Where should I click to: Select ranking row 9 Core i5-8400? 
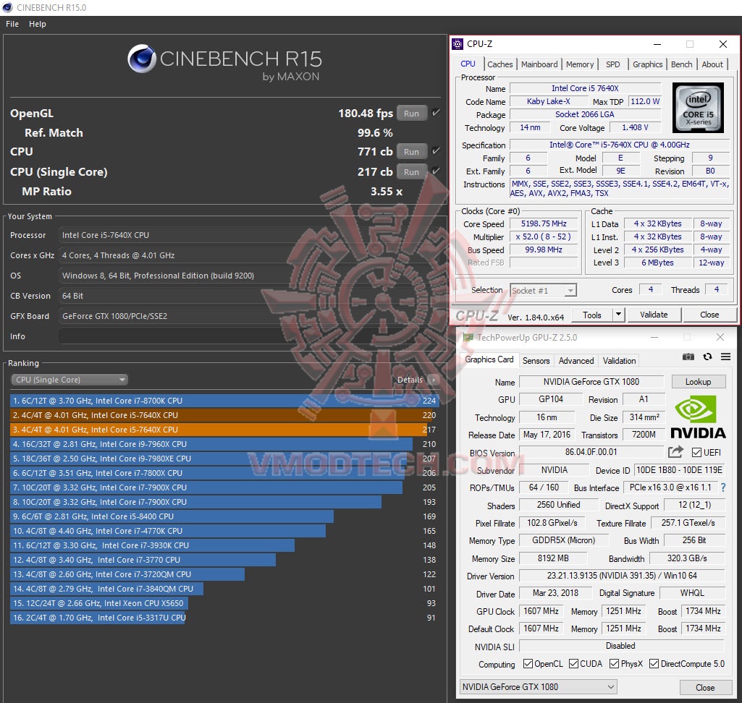[224, 516]
